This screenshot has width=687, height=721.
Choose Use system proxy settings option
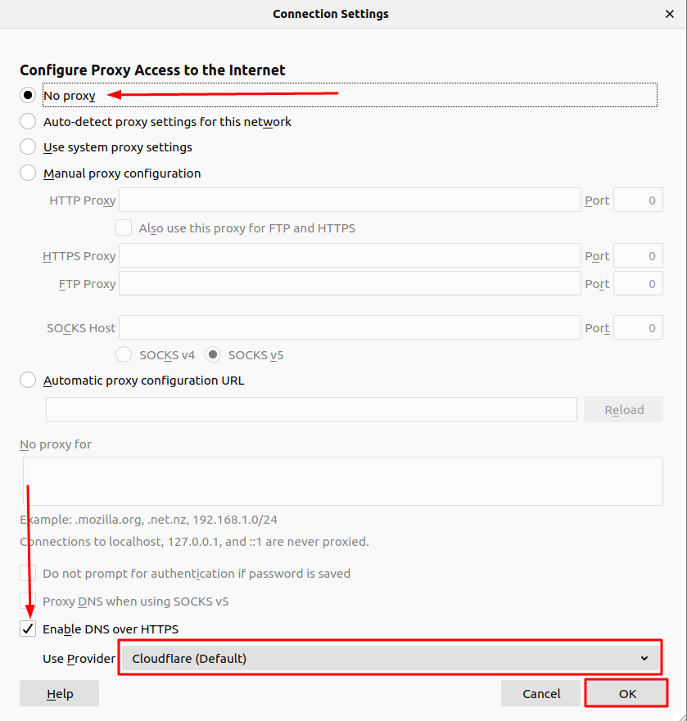click(28, 147)
